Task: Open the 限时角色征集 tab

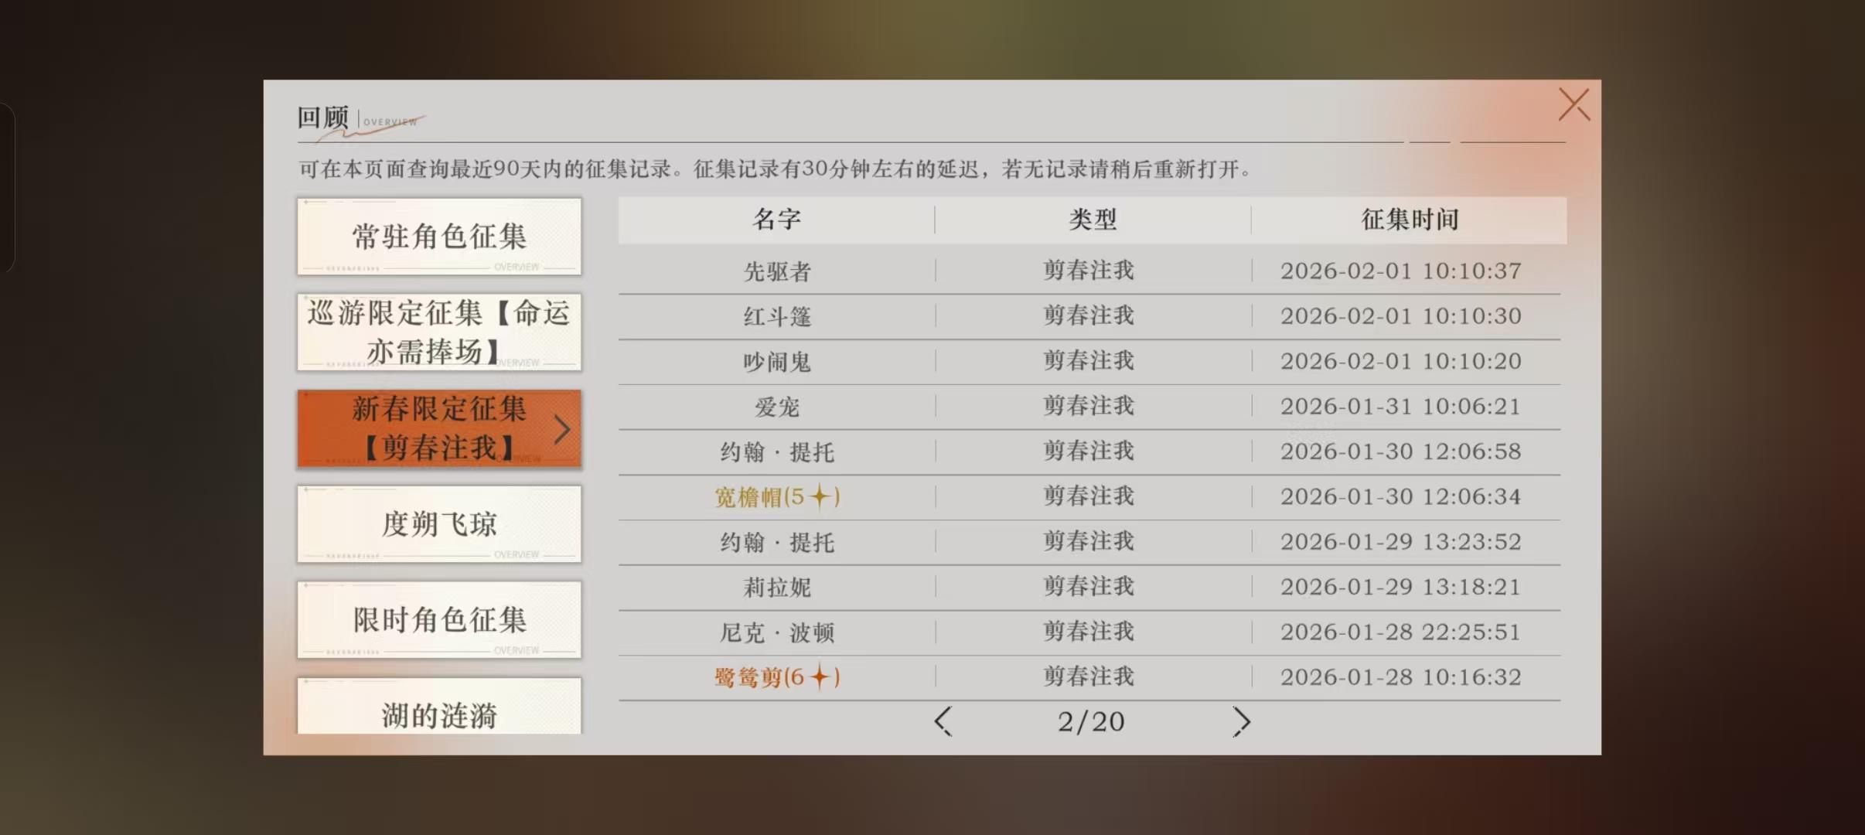Action: [x=438, y=620]
